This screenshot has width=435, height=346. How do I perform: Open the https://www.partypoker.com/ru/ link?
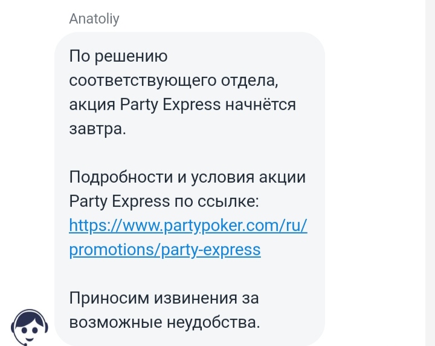[188, 225]
